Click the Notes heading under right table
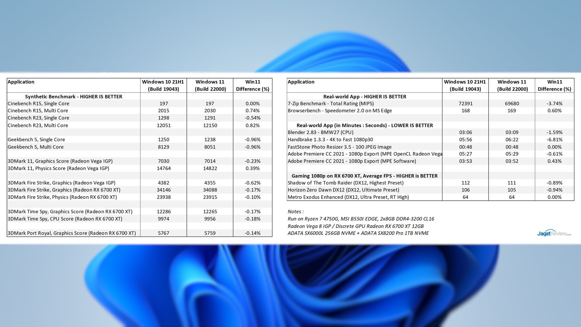 pyautogui.click(x=296, y=212)
